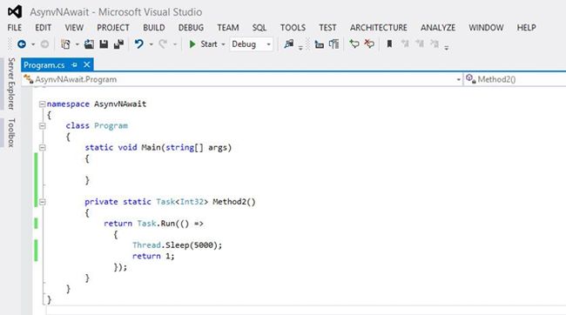The width and height of the screenshot is (566, 315).
Task: Click the class name 'Program' in code
Action: [111, 126]
